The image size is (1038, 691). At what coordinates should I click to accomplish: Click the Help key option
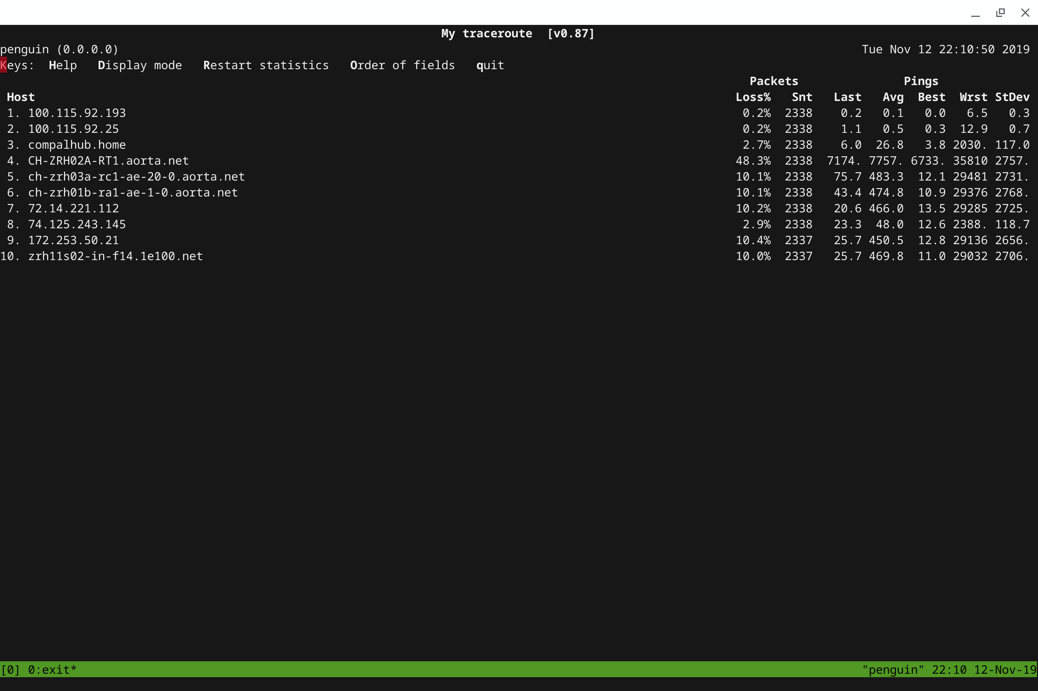[x=63, y=65]
